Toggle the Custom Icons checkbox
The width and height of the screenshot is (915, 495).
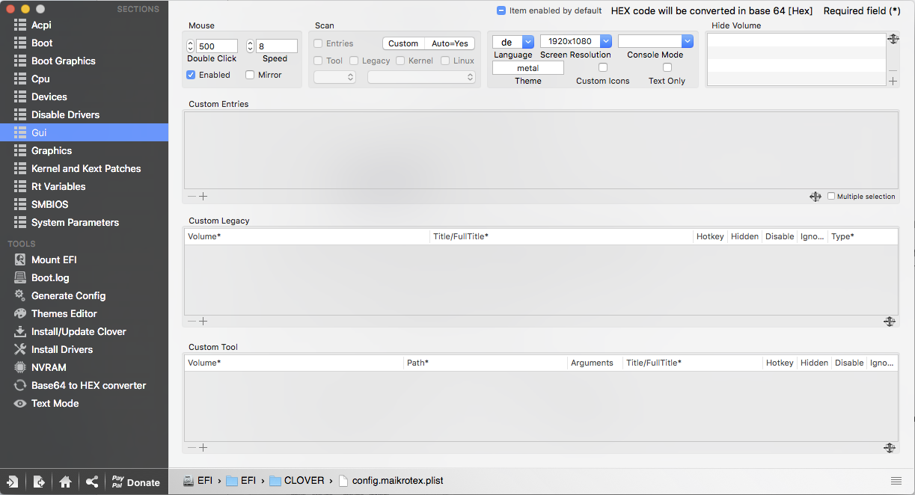point(603,67)
